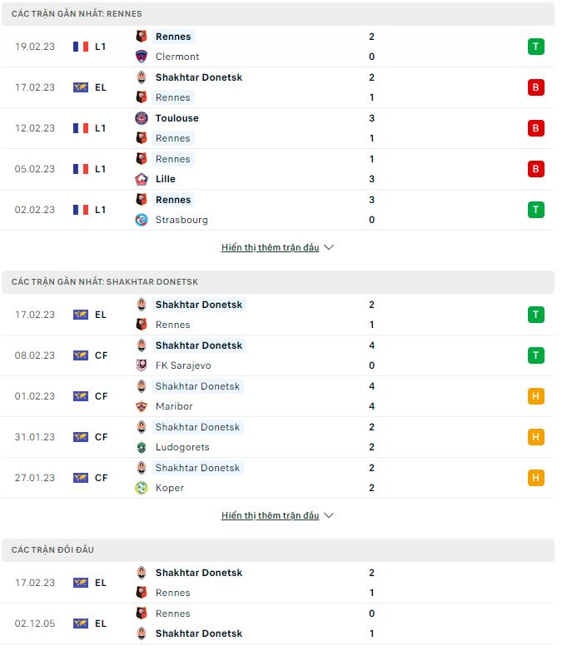
Task: Click France flag on 19.02.23 match
Action: coord(81,47)
